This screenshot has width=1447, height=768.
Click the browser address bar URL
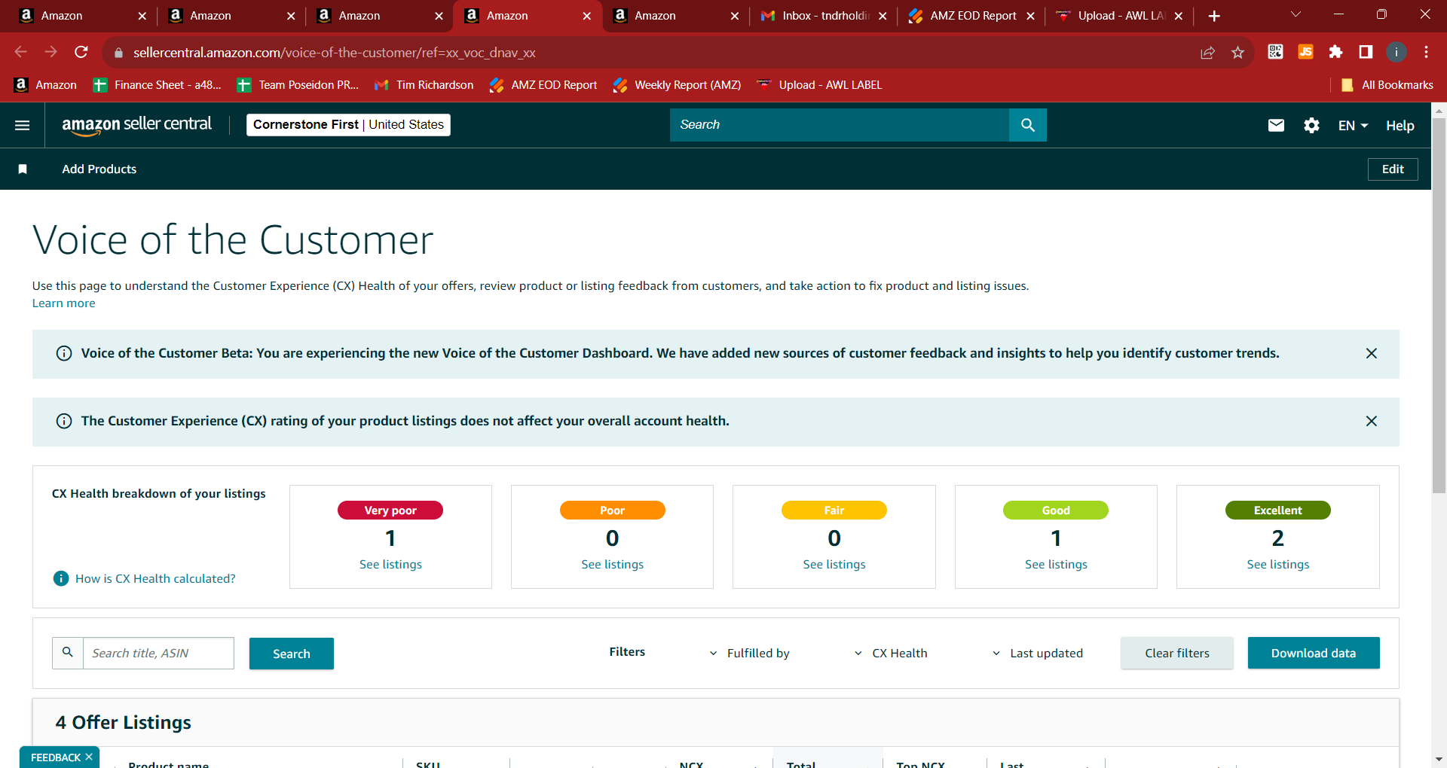335,53
